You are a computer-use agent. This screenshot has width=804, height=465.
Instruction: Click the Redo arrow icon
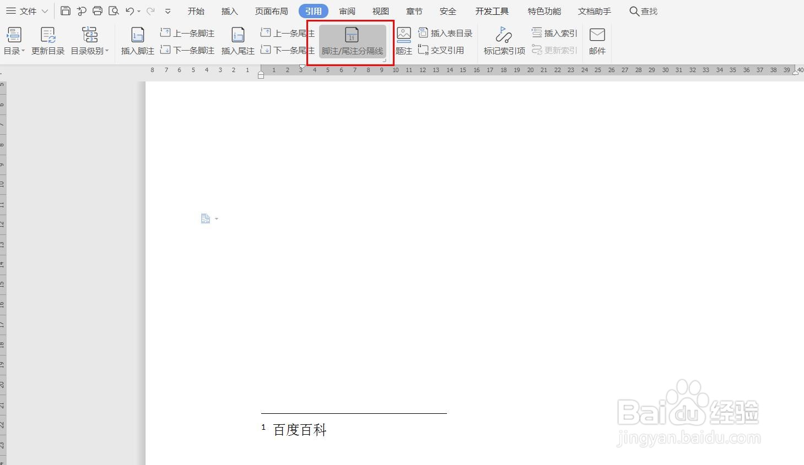tap(150, 11)
